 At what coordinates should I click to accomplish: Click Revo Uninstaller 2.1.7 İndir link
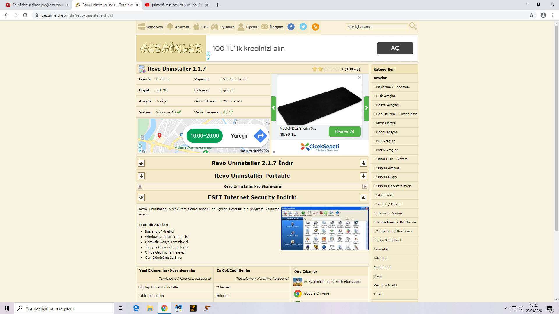coord(252,163)
